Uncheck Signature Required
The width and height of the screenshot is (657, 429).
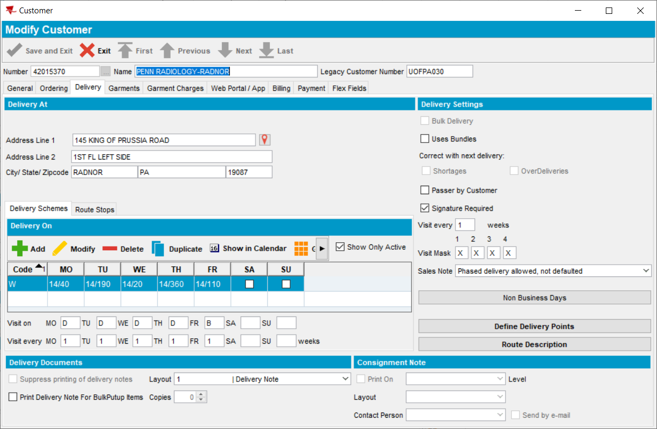coord(425,208)
